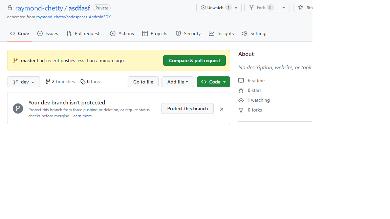The width and height of the screenshot is (390, 219).
Task: Click the branch icon beside 2 branches
Action: (48, 81)
